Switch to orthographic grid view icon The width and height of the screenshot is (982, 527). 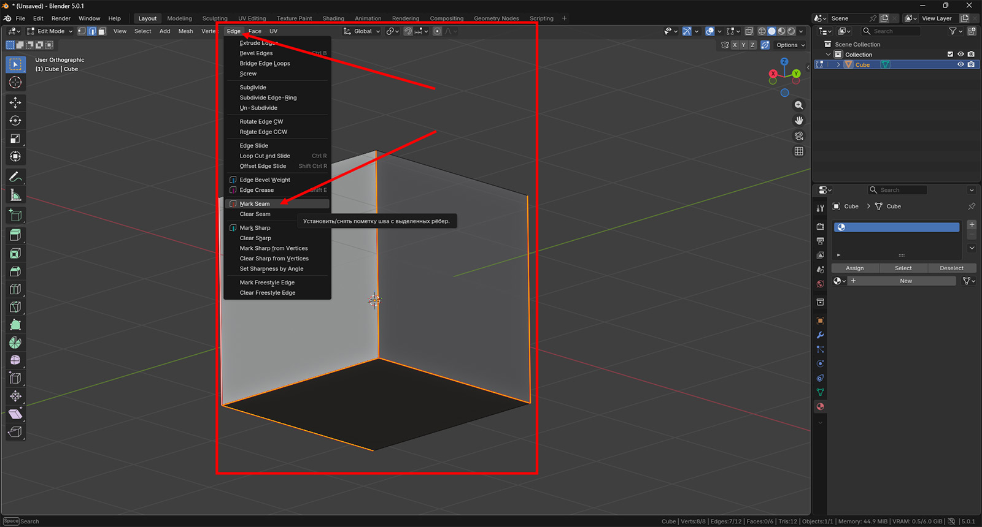point(798,151)
